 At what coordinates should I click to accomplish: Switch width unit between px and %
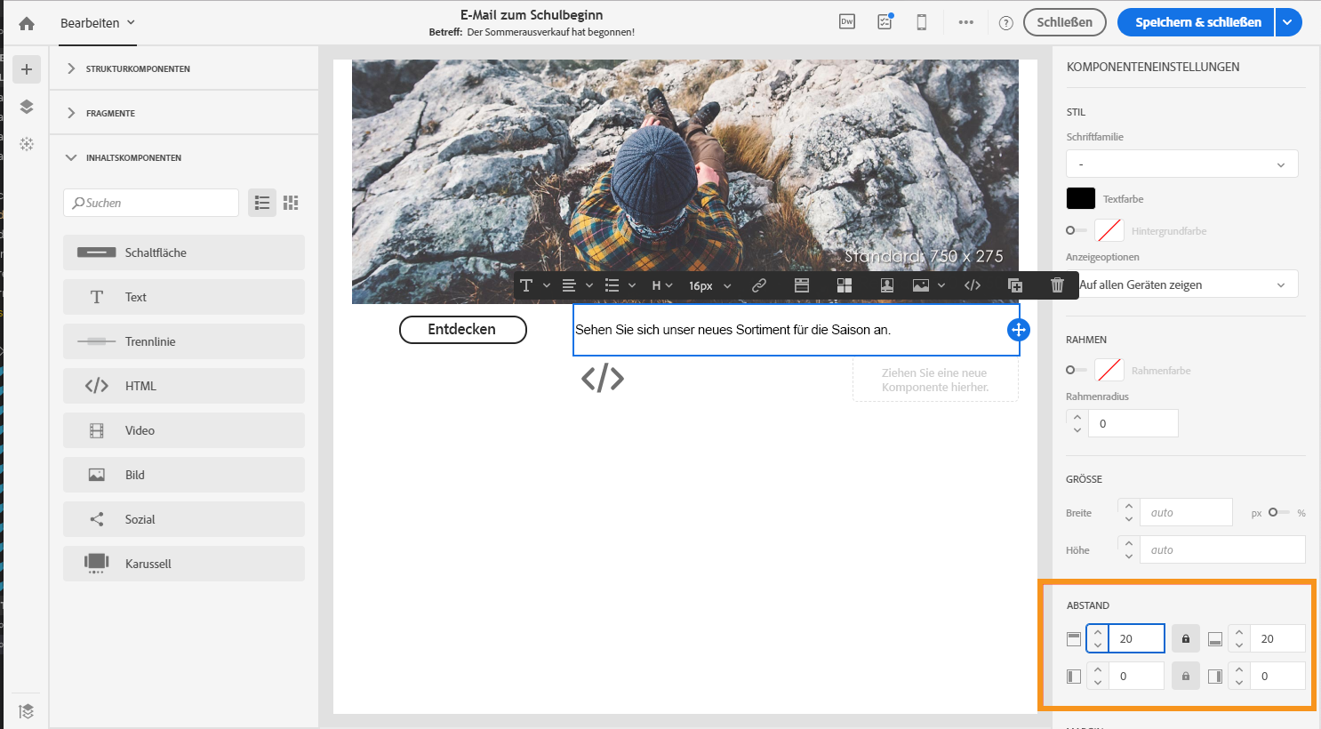(x=1278, y=512)
